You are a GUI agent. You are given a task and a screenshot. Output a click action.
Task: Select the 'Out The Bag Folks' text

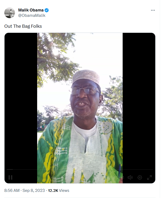coord(23,26)
